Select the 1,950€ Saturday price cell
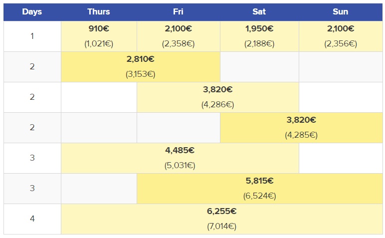 [259, 29]
